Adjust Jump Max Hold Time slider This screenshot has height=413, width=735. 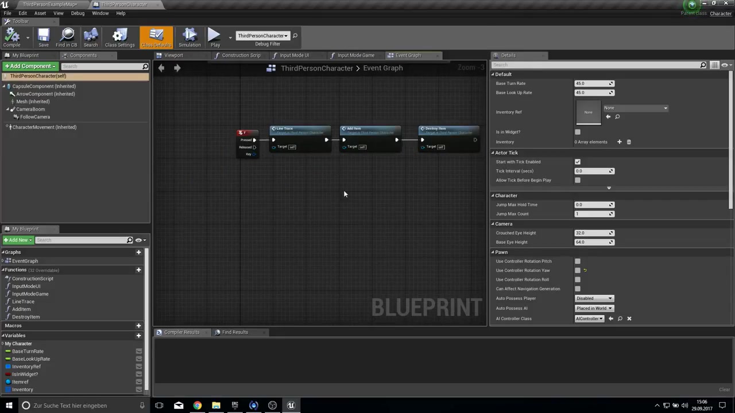coord(594,205)
